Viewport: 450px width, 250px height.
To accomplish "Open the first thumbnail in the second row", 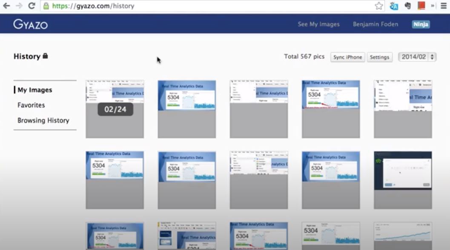I will click(x=115, y=180).
